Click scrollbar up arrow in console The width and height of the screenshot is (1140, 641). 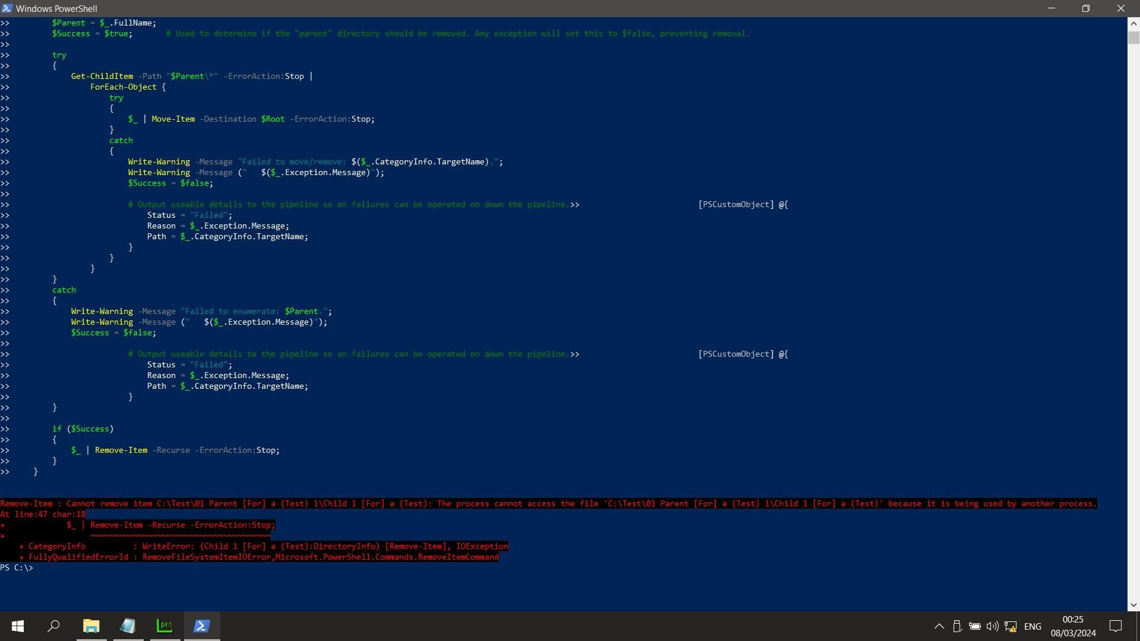tap(1133, 23)
